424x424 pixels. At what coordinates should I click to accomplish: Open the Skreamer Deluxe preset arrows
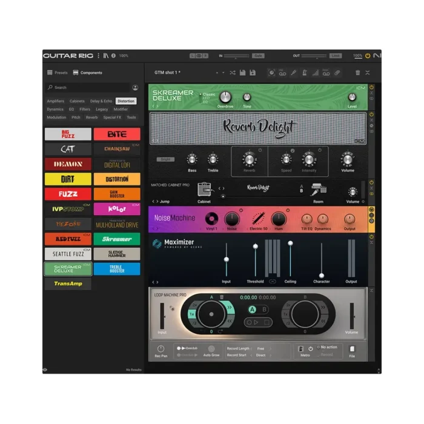[x=155, y=107]
